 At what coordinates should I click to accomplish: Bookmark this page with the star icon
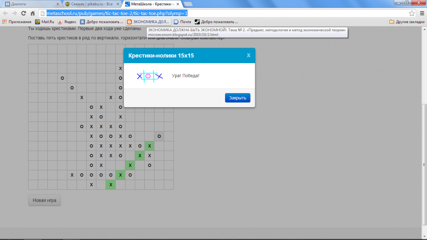pos(412,13)
